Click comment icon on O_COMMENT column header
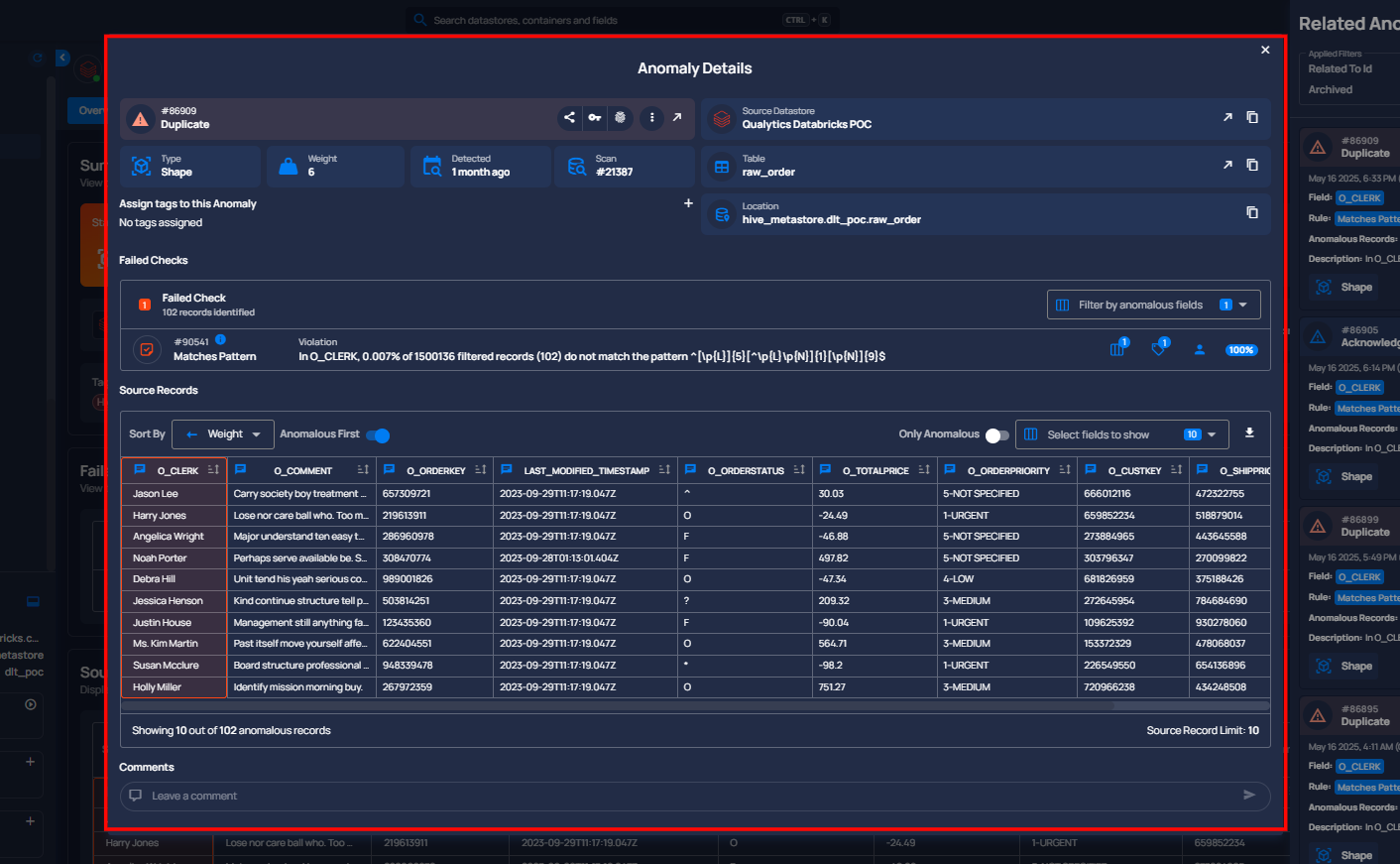 click(240, 469)
